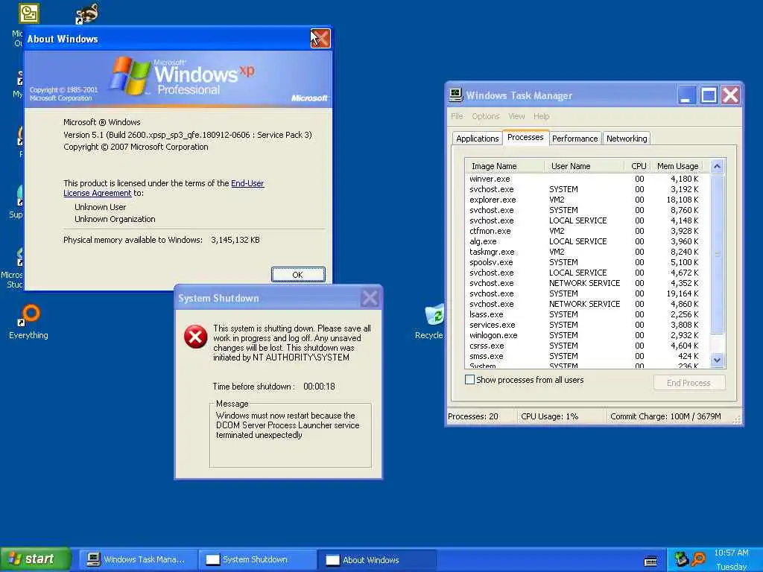Select About Windows taskbar button
The image size is (763, 572).
coord(376,560)
